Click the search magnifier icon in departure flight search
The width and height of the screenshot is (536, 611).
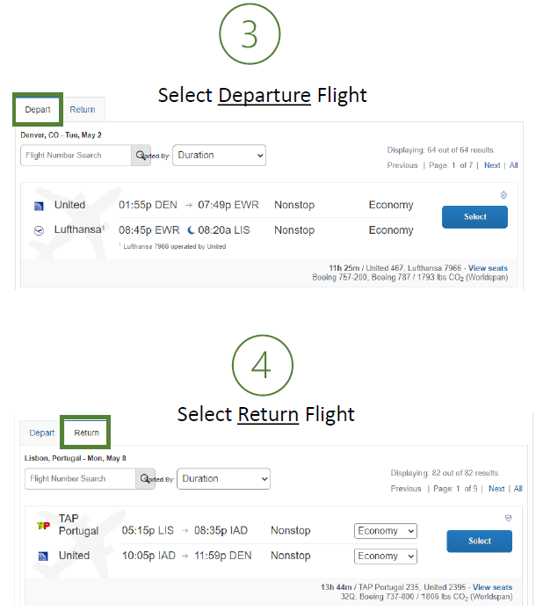[140, 156]
